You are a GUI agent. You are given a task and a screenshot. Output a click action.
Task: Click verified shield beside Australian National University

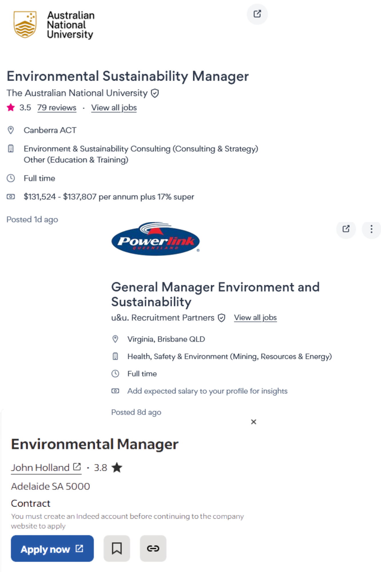(x=155, y=93)
